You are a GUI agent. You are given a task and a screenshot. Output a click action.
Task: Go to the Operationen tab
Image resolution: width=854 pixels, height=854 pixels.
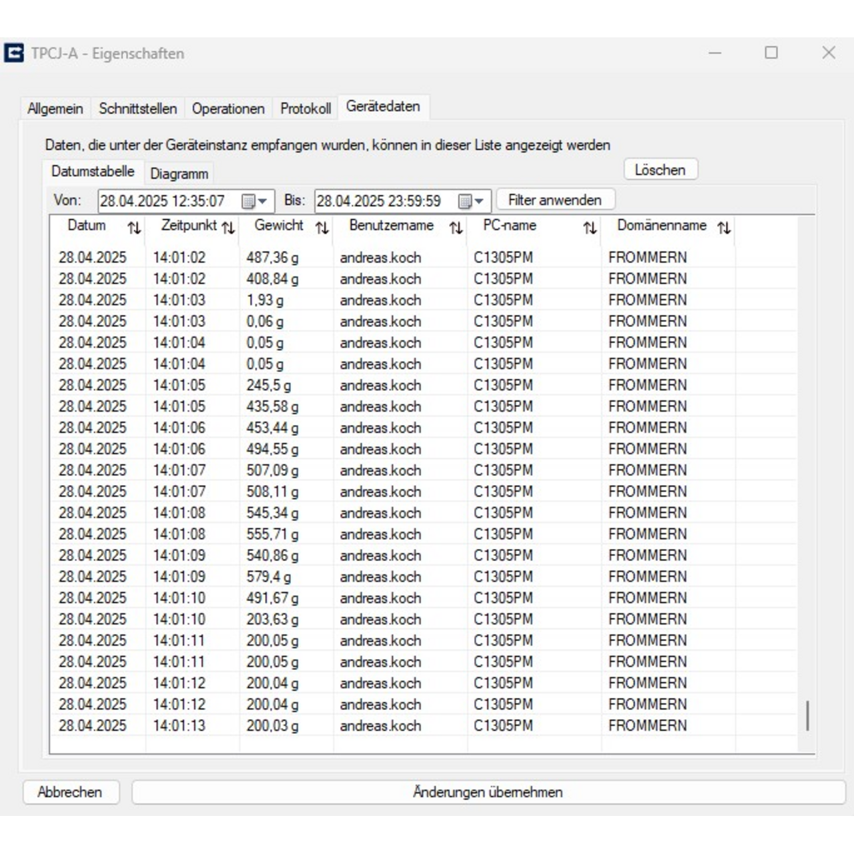(228, 108)
